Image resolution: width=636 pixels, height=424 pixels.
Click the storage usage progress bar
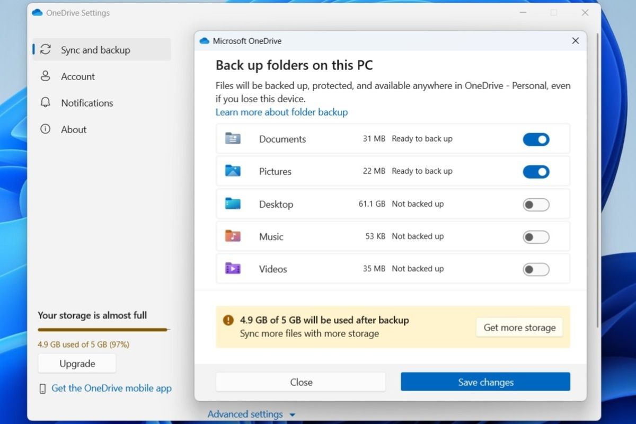[103, 330]
